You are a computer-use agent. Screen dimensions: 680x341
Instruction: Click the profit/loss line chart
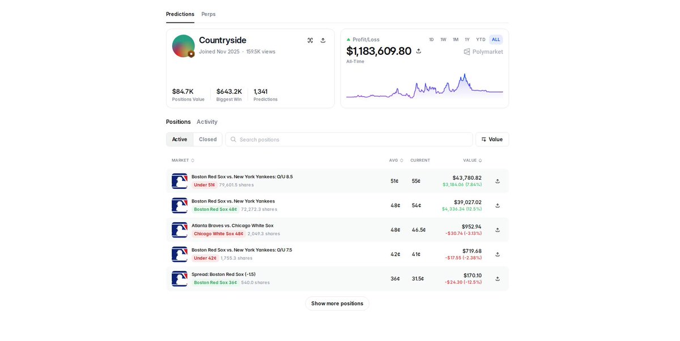(424, 86)
